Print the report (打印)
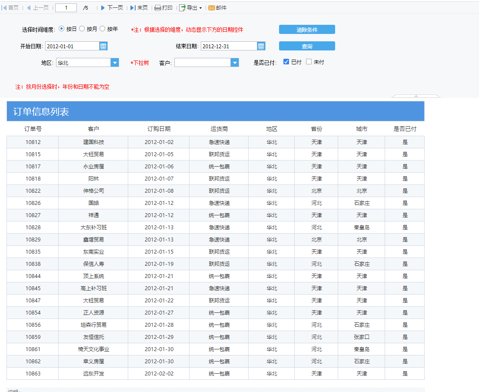479x392 pixels. point(163,8)
